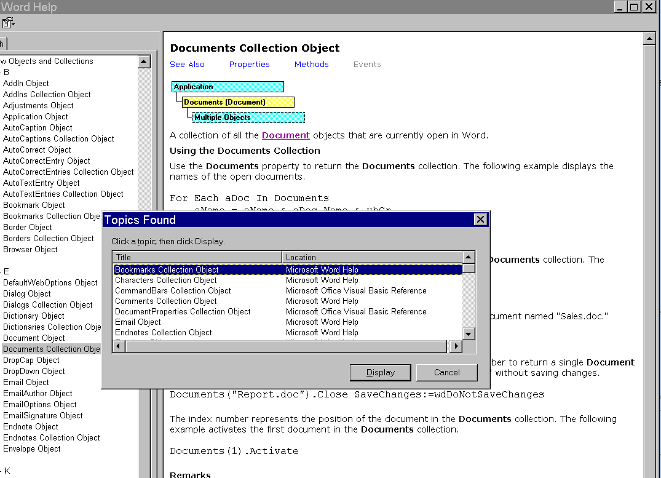The height and width of the screenshot is (478, 661).
Task: Sort topics by Location column header
Action: point(371,257)
